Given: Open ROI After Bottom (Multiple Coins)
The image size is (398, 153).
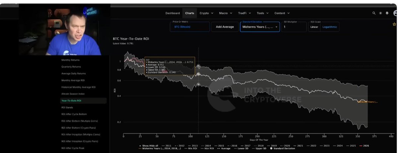Looking at the screenshot, I should coord(80,121).
